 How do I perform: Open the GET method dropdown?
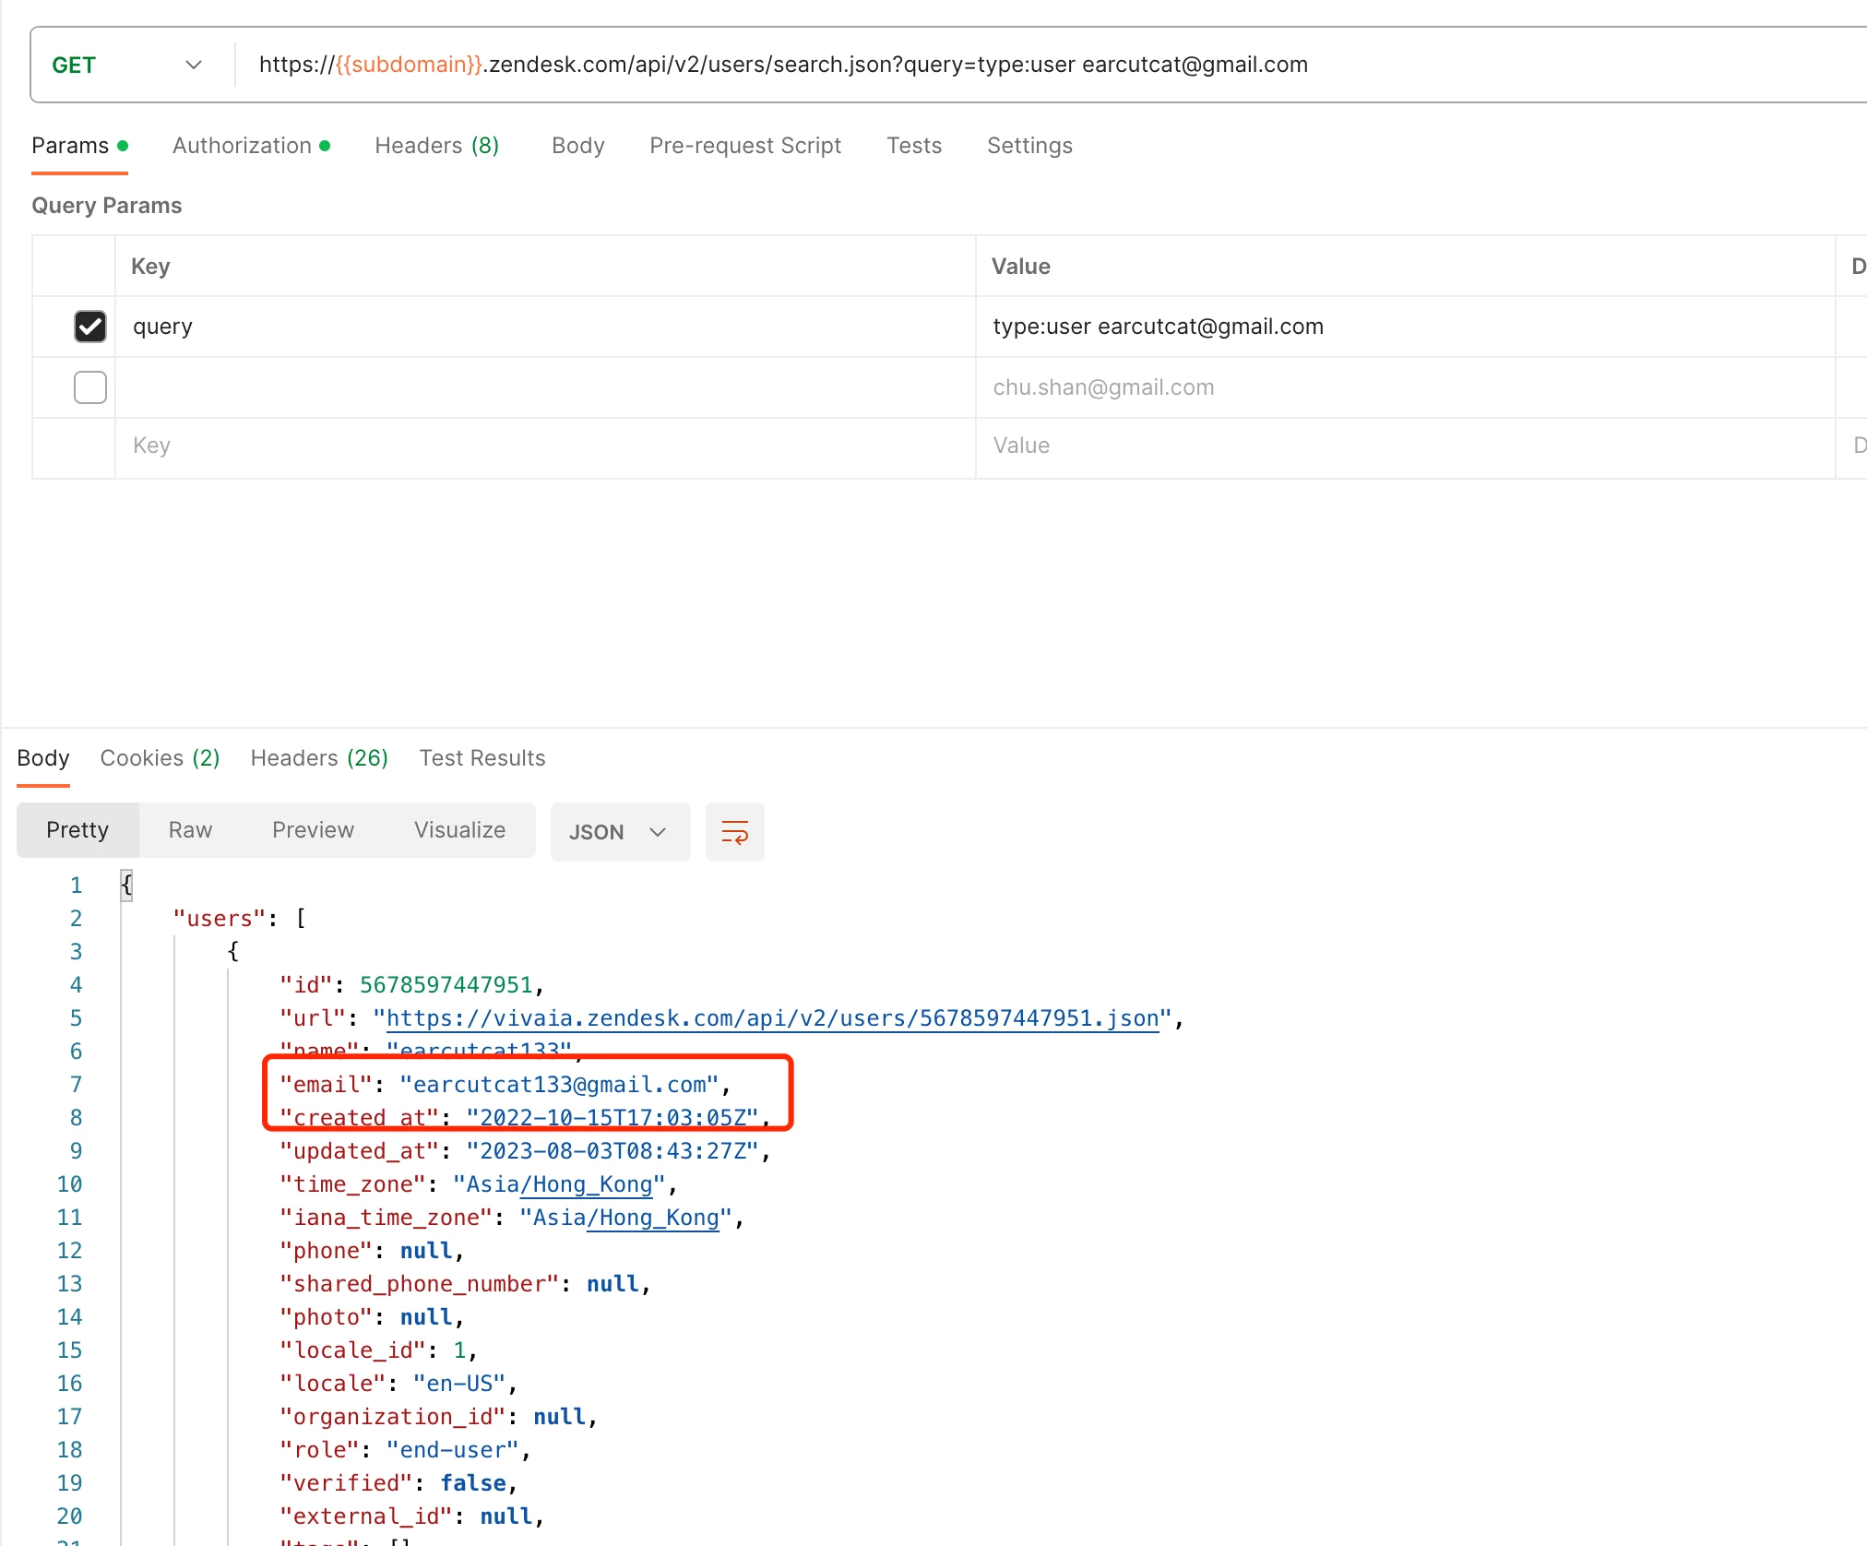click(x=126, y=65)
